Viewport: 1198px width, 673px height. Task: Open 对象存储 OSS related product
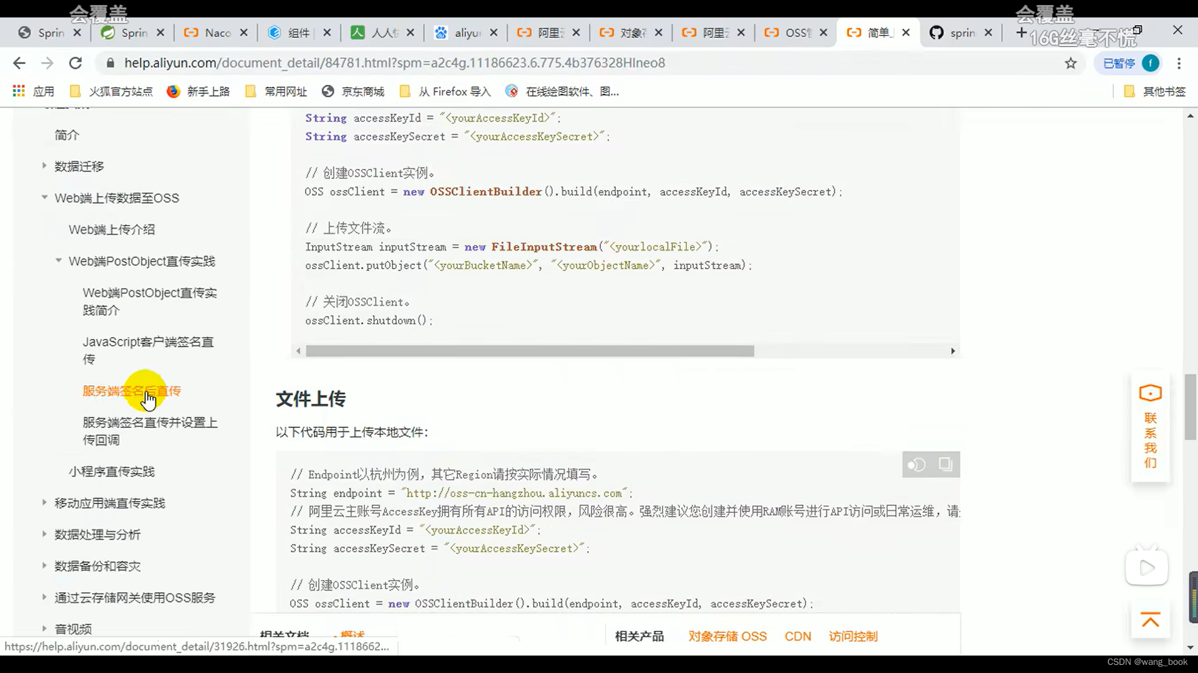coord(728,636)
